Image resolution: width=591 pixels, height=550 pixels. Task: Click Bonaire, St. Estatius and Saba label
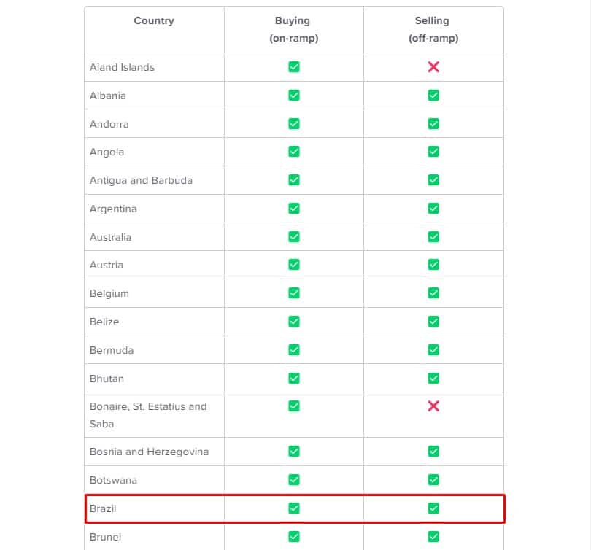click(x=148, y=414)
